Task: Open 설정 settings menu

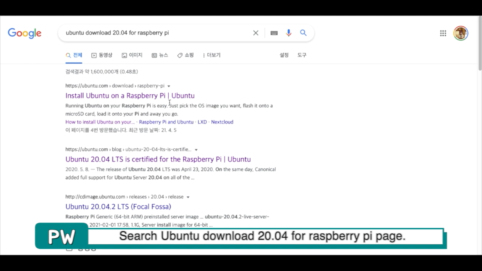Action: [284, 55]
